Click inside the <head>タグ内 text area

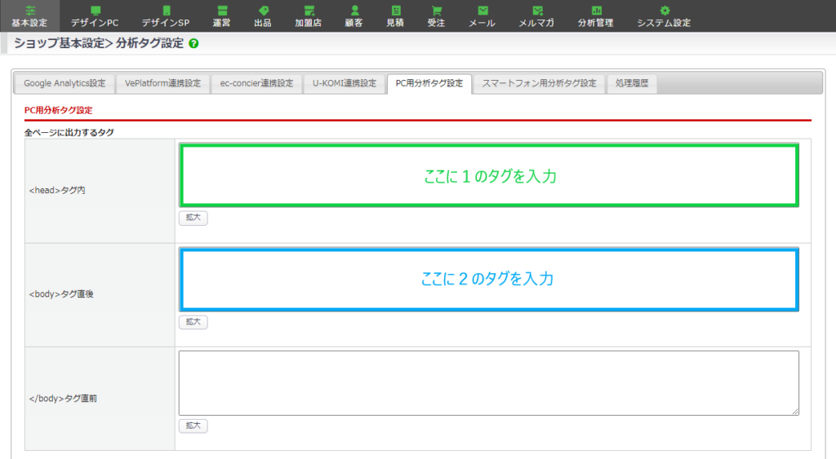click(x=488, y=175)
